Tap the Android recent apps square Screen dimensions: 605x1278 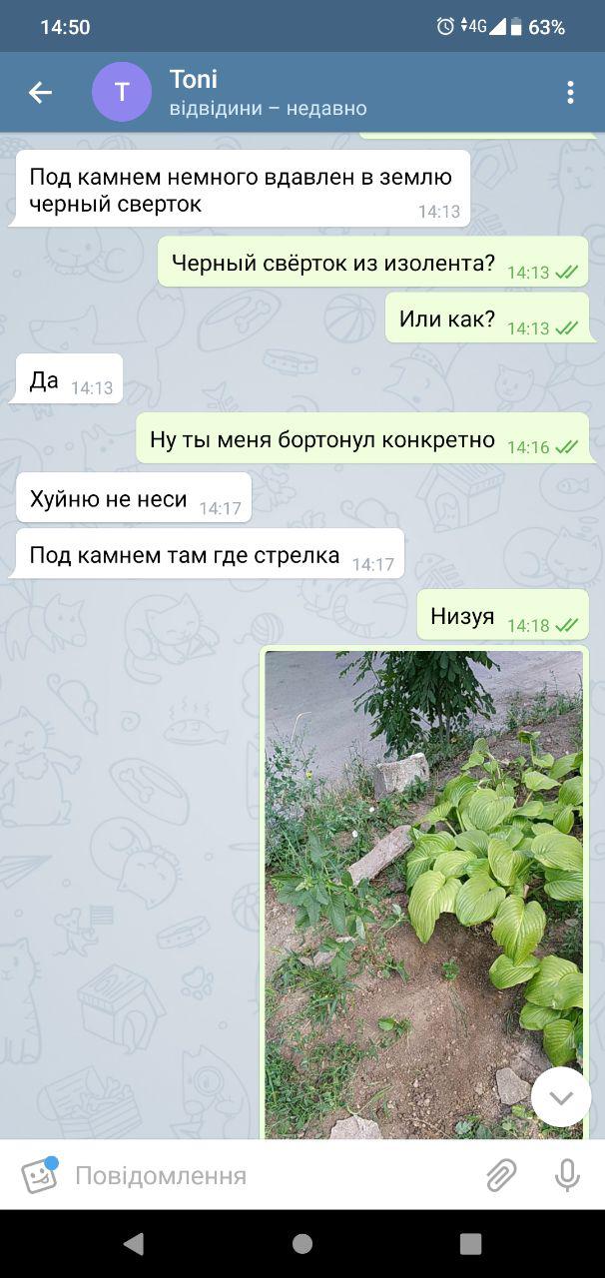[471, 1243]
